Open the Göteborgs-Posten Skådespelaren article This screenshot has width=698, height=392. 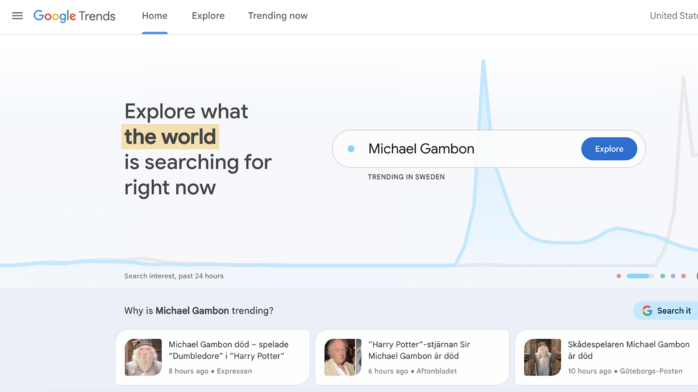[606, 357]
